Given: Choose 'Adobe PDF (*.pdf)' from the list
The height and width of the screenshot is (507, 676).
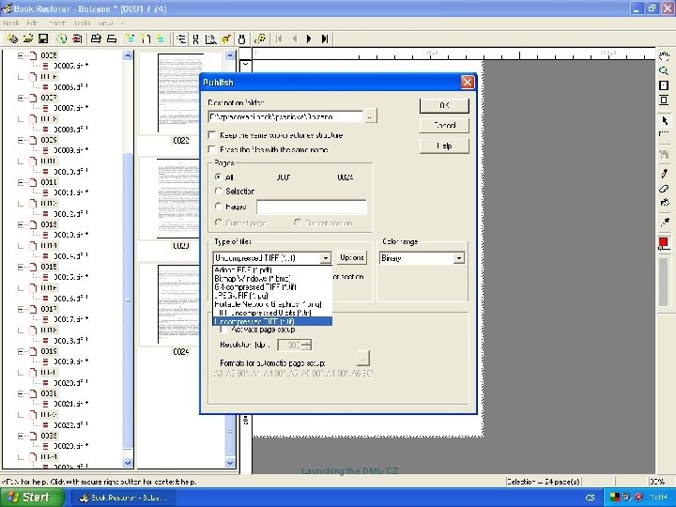Looking at the screenshot, I should (x=272, y=269).
